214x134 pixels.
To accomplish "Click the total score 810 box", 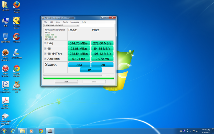I will 91,70.
